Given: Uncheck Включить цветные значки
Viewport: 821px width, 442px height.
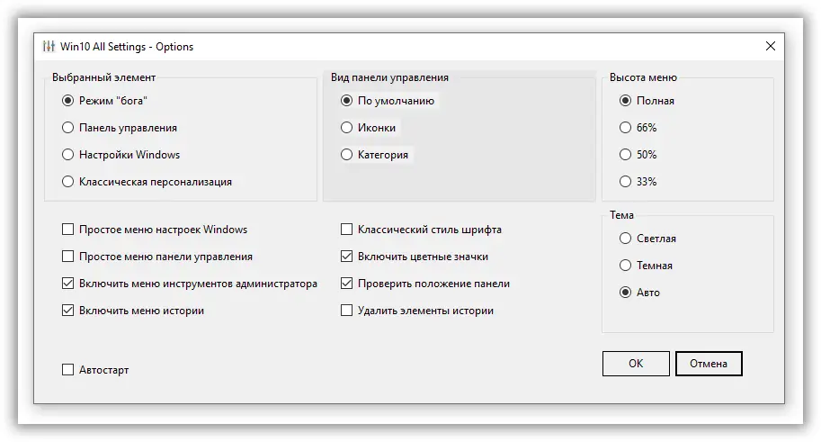Looking at the screenshot, I should coord(347,257).
